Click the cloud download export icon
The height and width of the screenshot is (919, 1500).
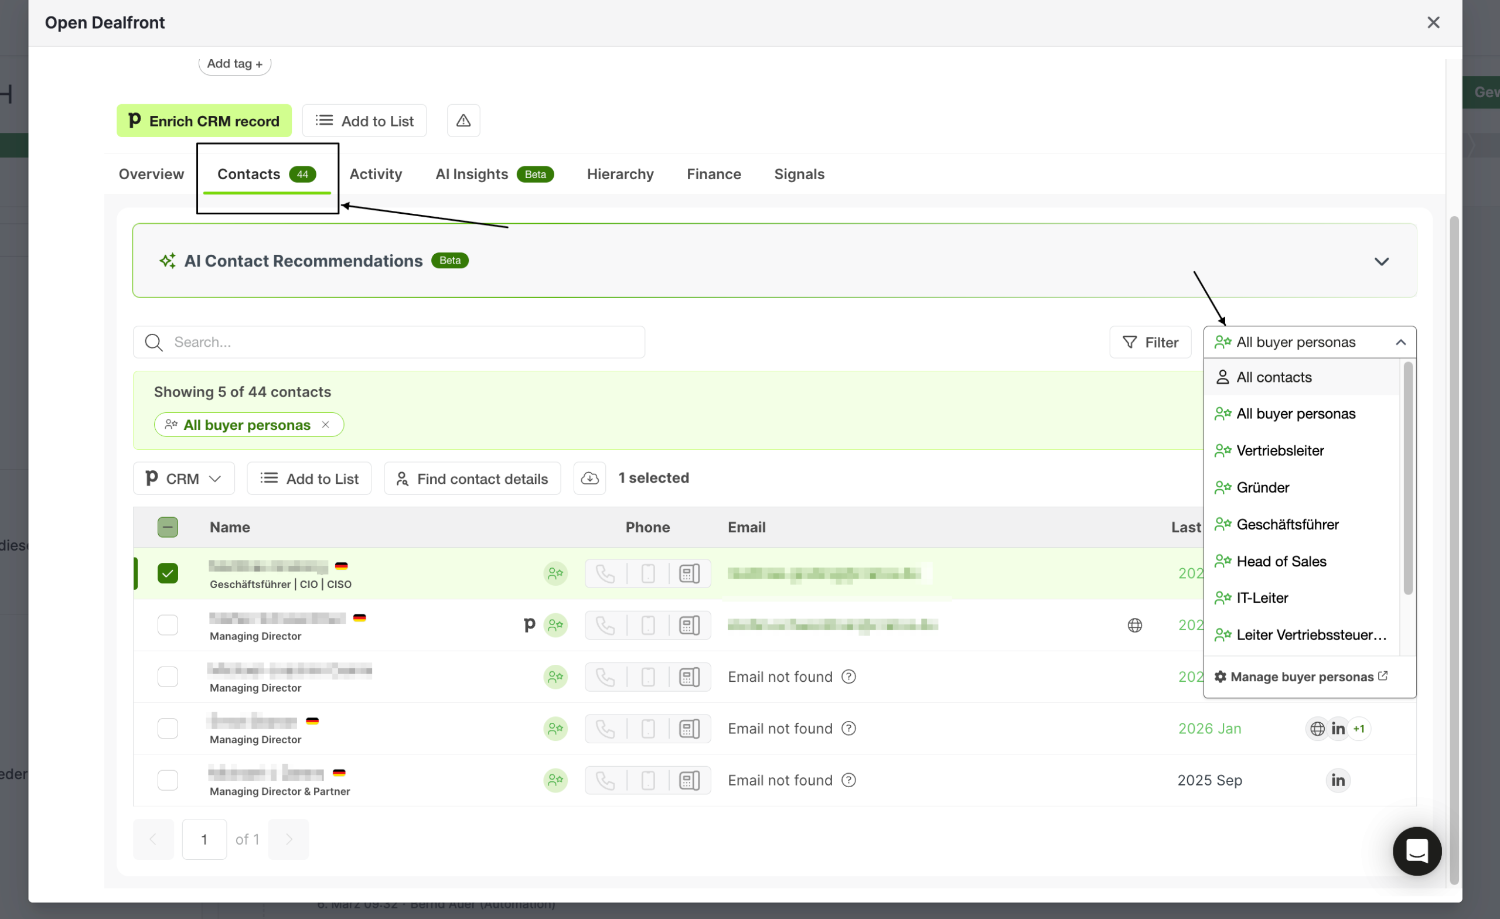pyautogui.click(x=589, y=479)
